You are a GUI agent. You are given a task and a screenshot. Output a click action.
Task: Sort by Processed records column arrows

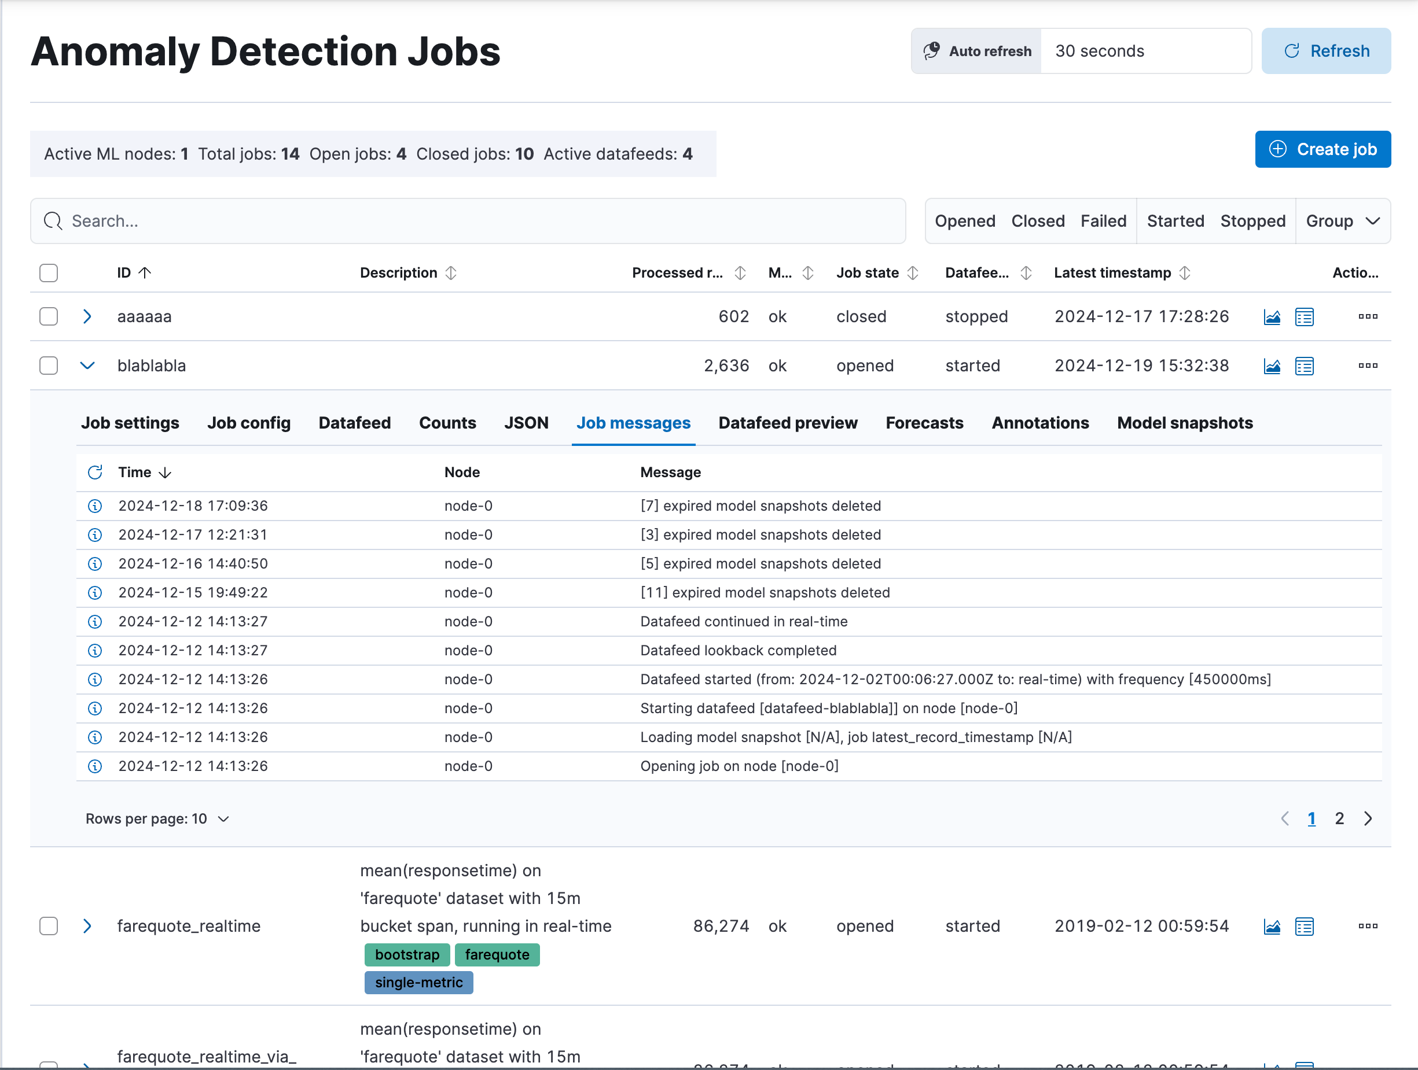[740, 273]
